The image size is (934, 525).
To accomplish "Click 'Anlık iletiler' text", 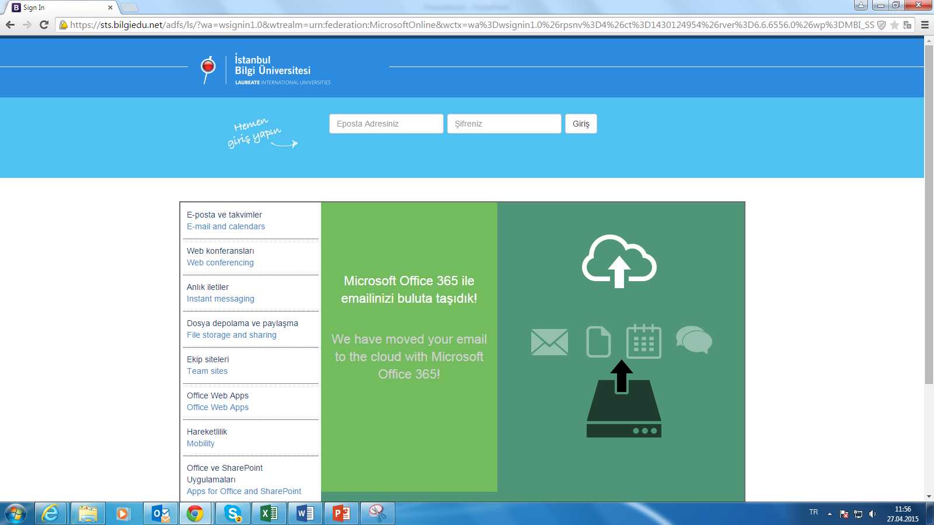I will click(208, 287).
